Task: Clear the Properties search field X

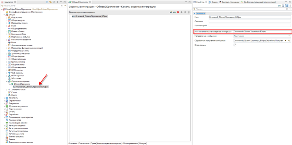Action: pyautogui.click(x=287, y=9)
